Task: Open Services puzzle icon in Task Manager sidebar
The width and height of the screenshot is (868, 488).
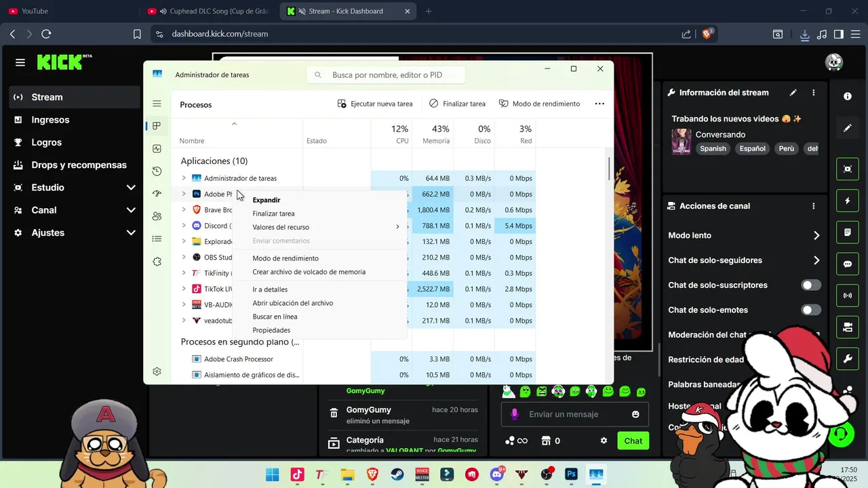Action: 157,262
